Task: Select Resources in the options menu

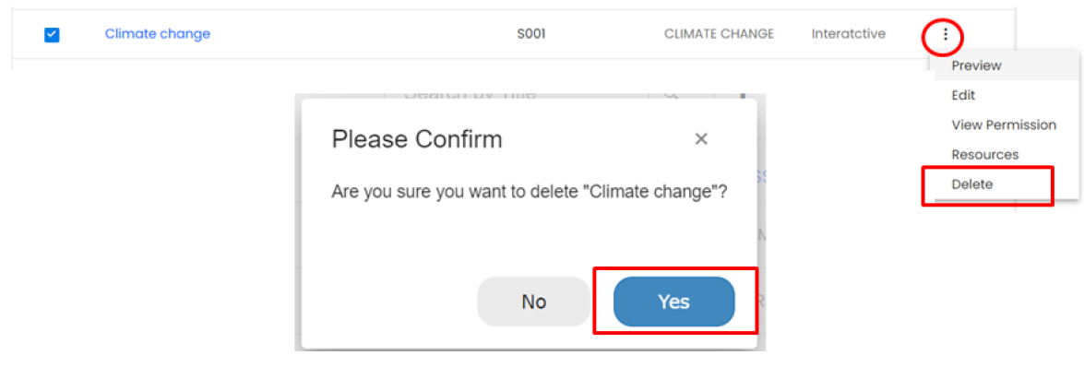Action: (985, 154)
